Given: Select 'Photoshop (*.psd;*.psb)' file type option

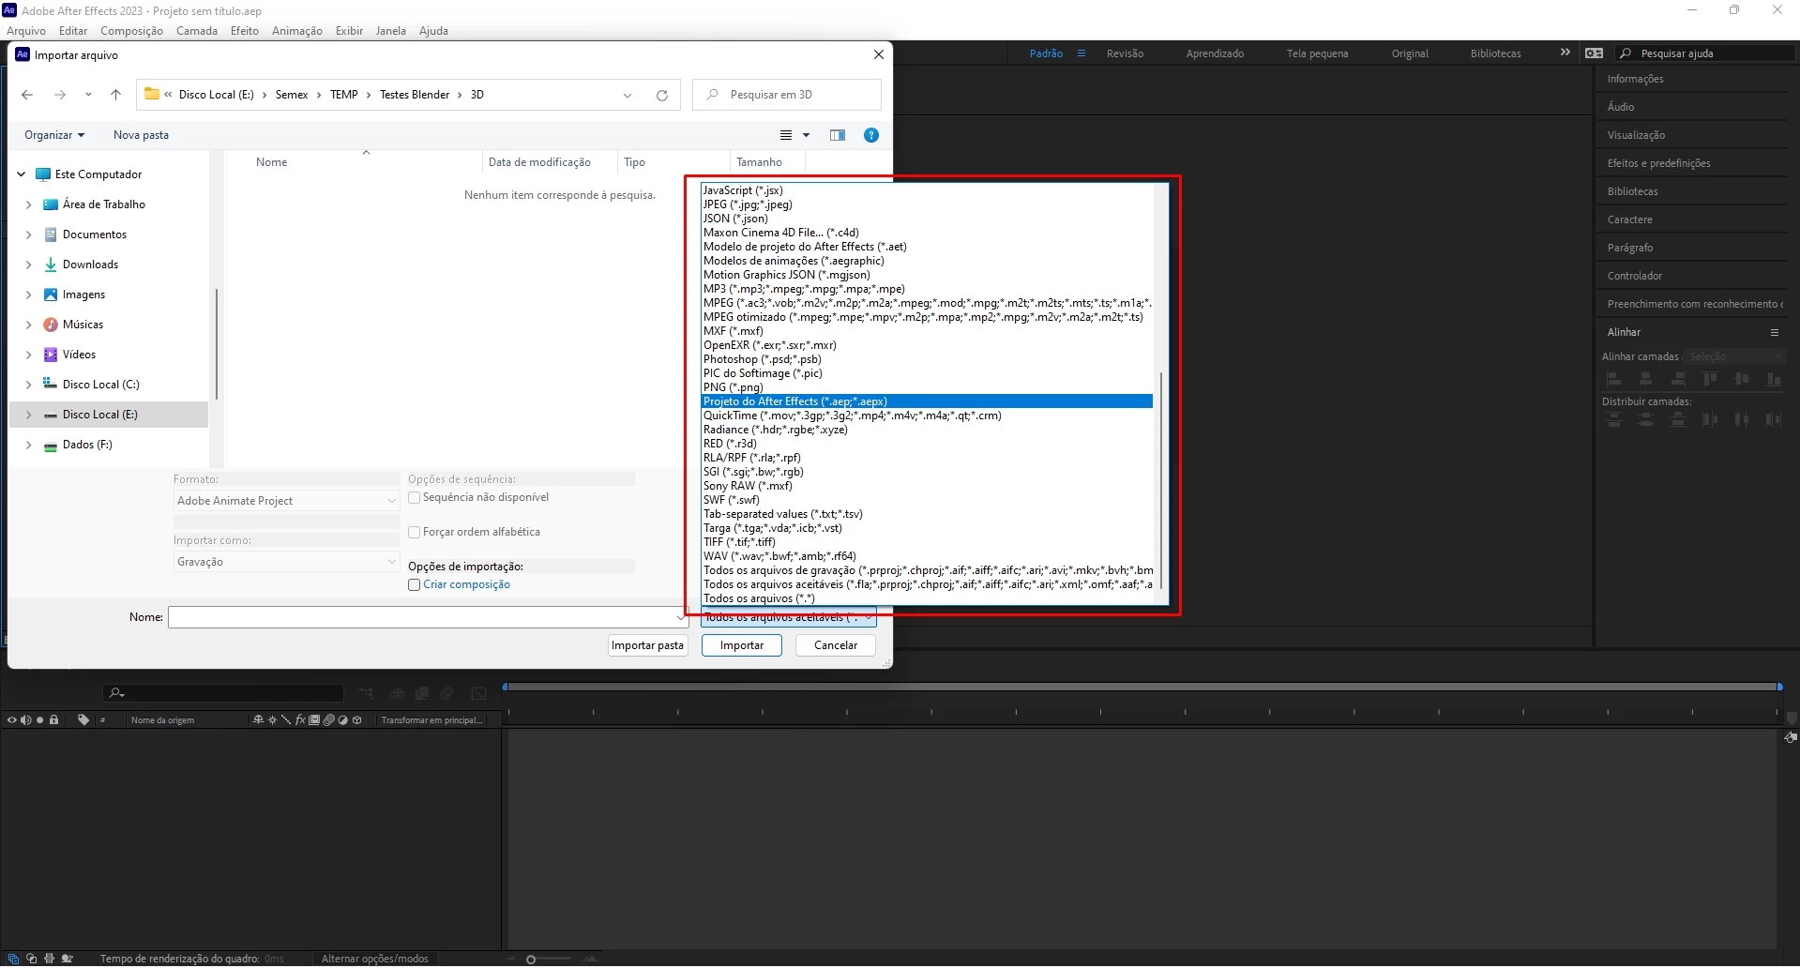Looking at the screenshot, I should click(928, 359).
